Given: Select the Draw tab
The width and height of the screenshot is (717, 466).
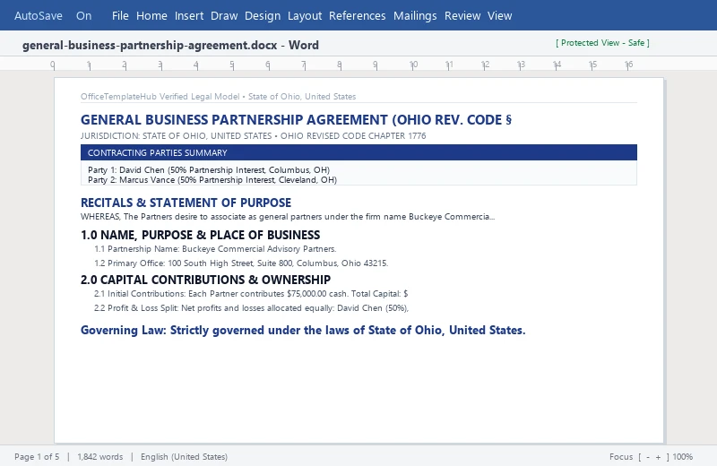Looking at the screenshot, I should [x=224, y=15].
